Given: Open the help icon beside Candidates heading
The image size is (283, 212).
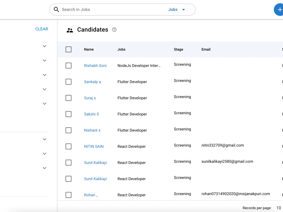Looking at the screenshot, I should pyautogui.click(x=114, y=29).
